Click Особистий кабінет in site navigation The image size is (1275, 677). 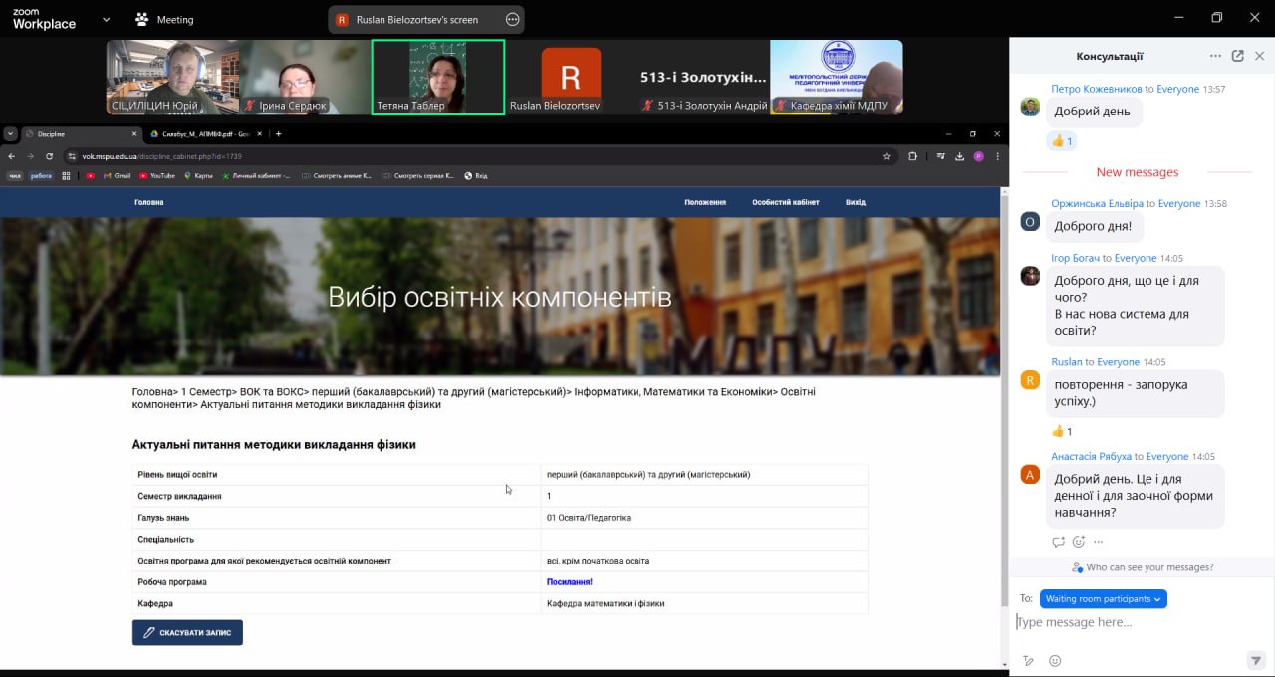pyautogui.click(x=785, y=202)
